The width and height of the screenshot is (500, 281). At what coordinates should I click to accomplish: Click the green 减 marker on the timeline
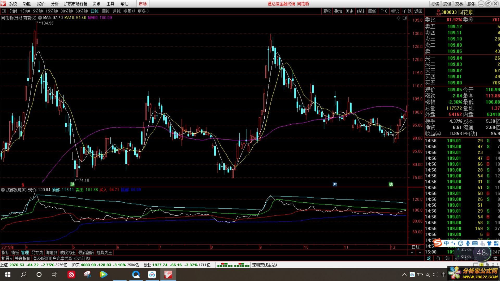point(391,184)
